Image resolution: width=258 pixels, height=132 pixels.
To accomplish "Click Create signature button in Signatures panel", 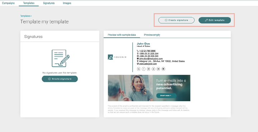I will (60, 79).
